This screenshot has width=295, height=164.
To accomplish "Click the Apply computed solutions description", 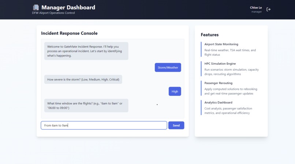I will (x=231, y=91).
